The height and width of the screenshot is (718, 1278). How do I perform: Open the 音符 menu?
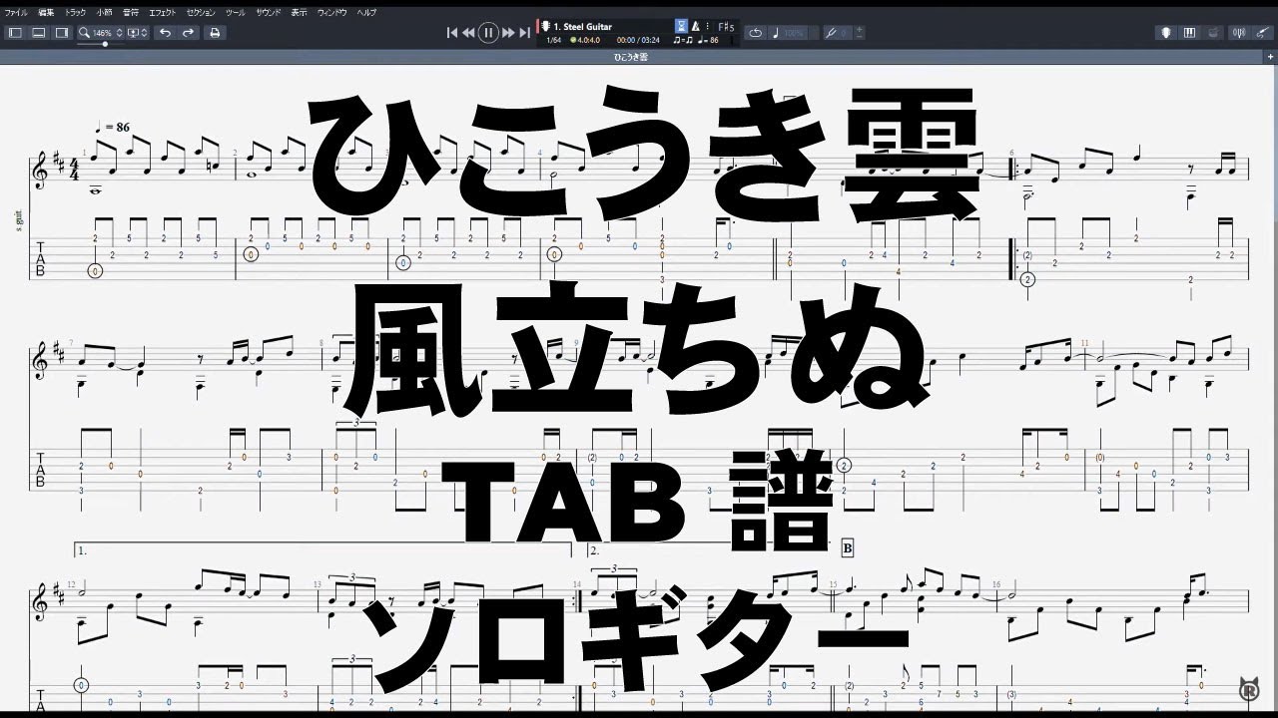tap(131, 12)
